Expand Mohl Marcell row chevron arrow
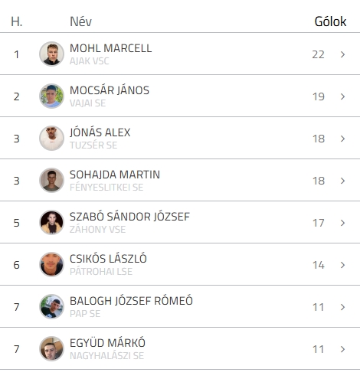Image resolution: width=360 pixels, height=379 pixels. (342, 54)
